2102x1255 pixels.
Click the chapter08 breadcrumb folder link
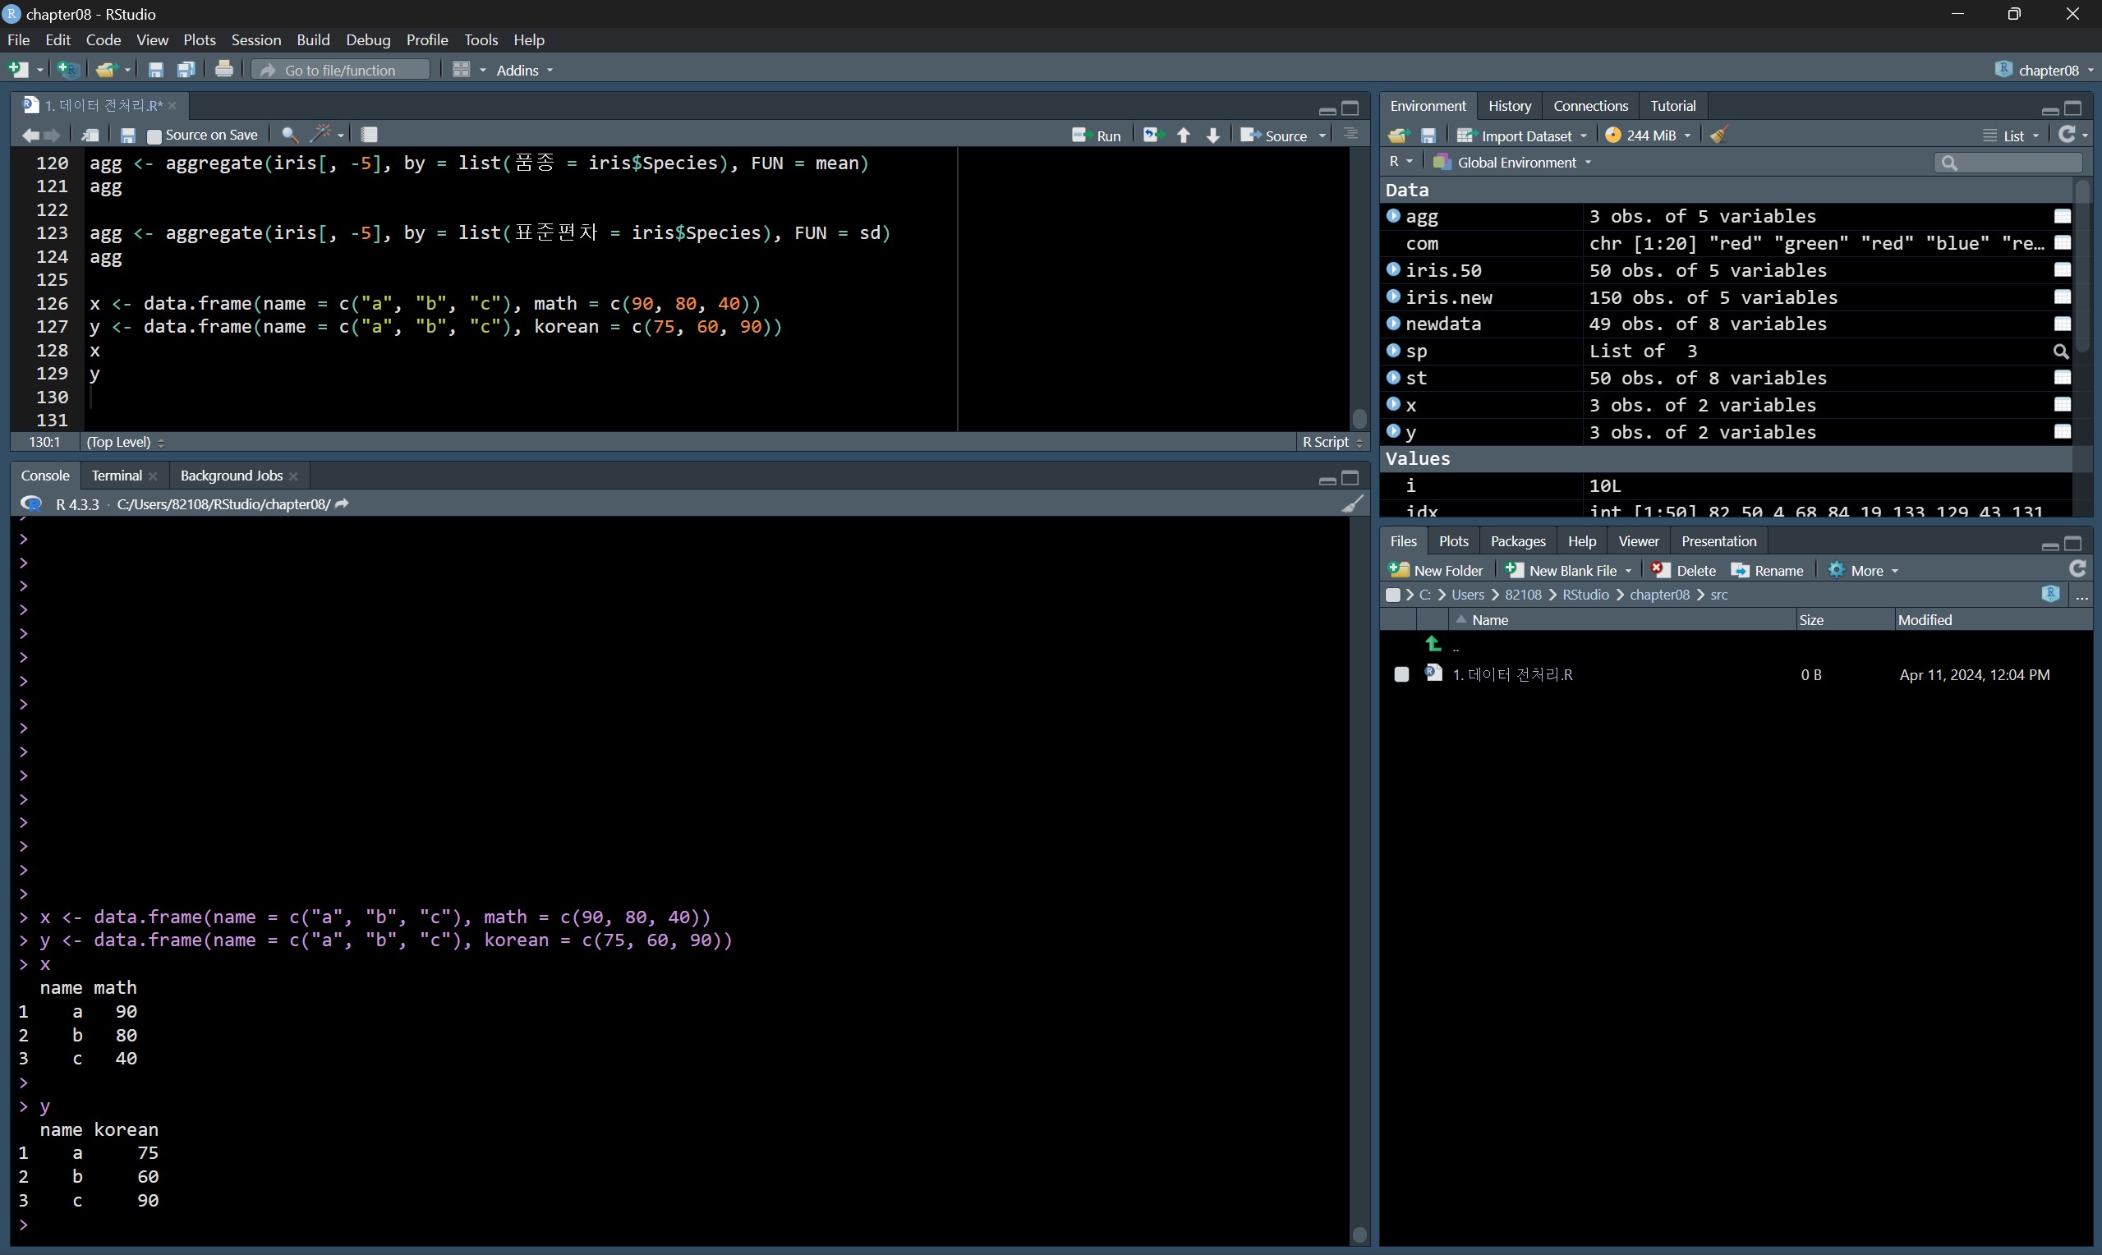click(x=1659, y=595)
